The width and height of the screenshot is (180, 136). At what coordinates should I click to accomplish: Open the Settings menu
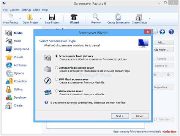click(26, 10)
